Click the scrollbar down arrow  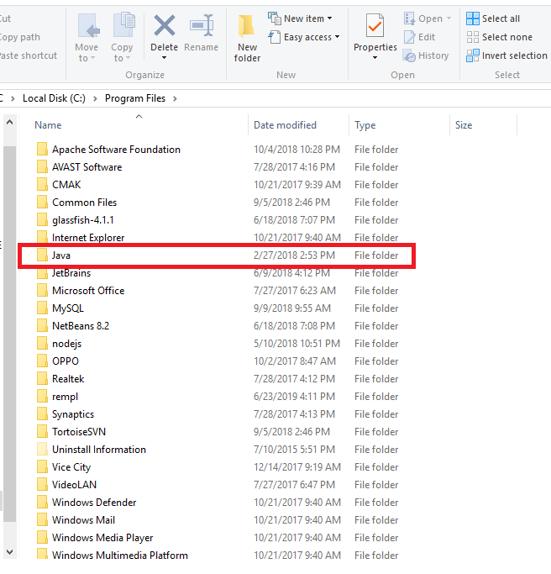tap(9, 551)
